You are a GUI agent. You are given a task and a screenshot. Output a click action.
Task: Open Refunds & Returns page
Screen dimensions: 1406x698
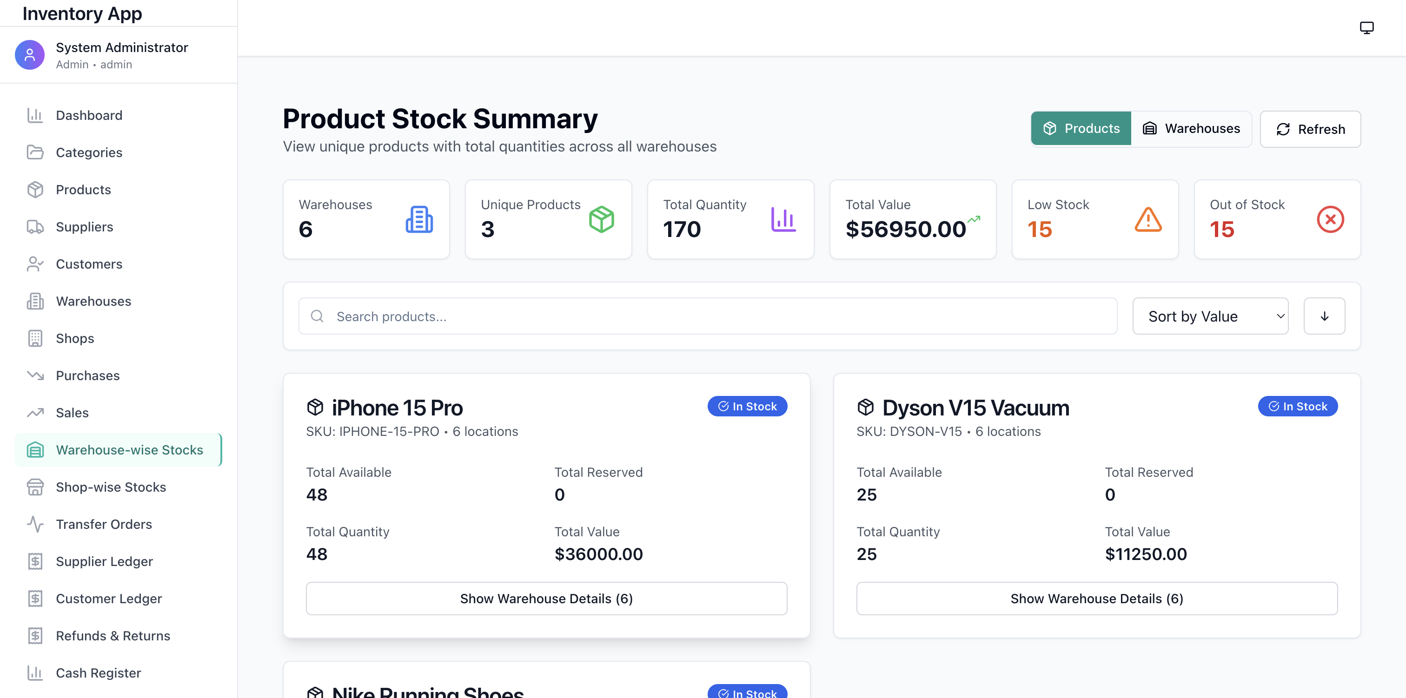(x=119, y=635)
